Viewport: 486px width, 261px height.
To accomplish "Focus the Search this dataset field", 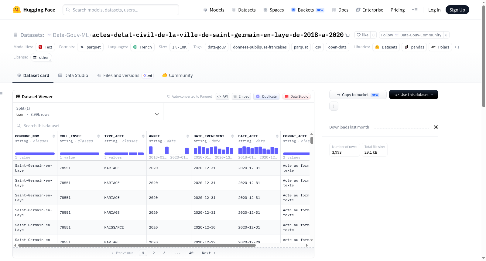I will (163, 125).
